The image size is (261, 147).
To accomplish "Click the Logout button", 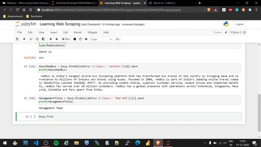I will [239, 24].
